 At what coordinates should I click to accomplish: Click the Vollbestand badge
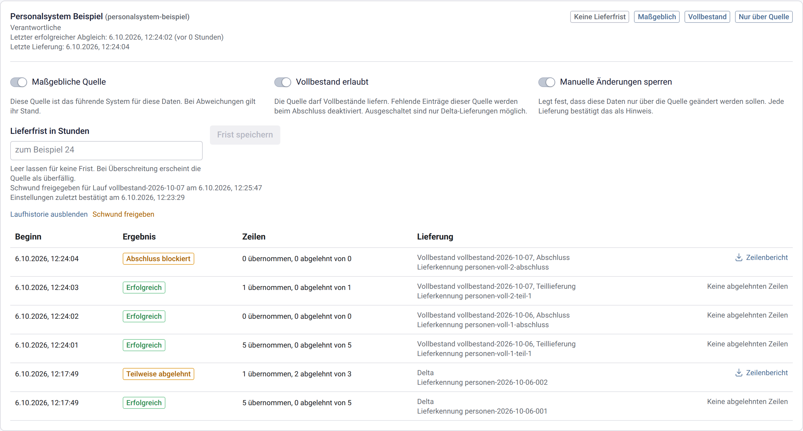707,17
